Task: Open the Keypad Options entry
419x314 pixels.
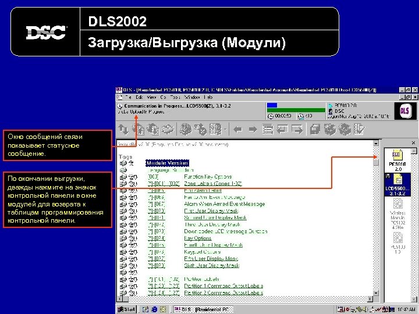Action: pos(203,252)
